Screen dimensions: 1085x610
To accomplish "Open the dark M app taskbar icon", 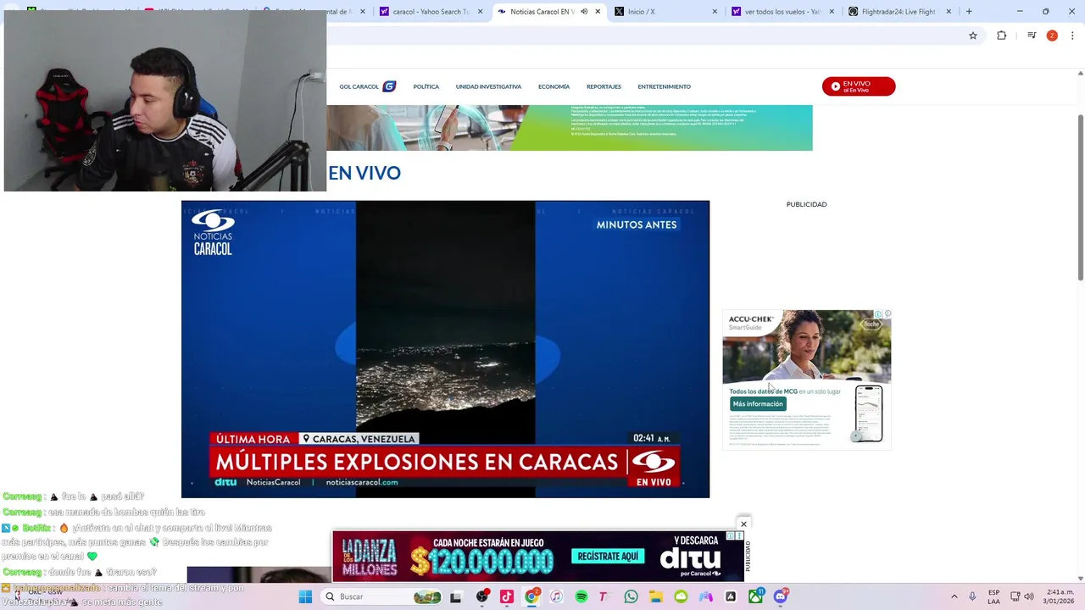I will tap(731, 596).
